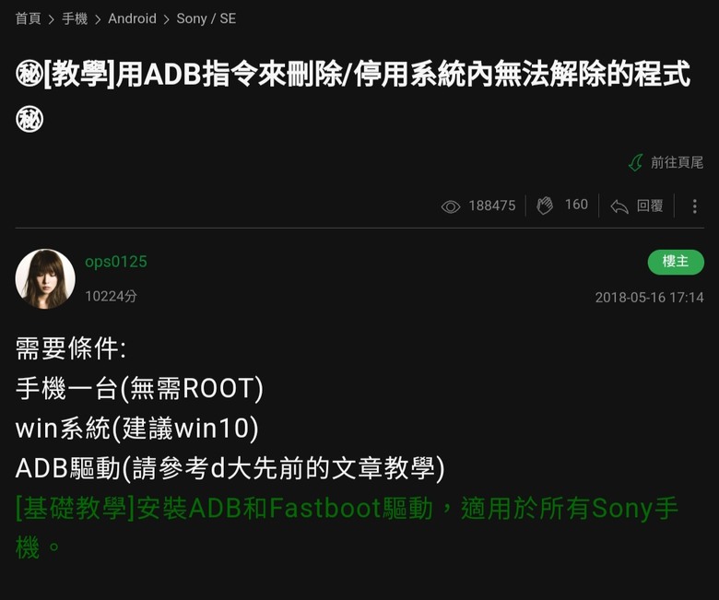The height and width of the screenshot is (600, 719).
Task: Click the post timestamp 2018-05-16 17:14
Action: tap(649, 298)
